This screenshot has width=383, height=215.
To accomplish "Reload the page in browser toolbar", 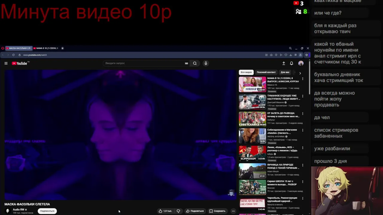I will coord(13,55).
